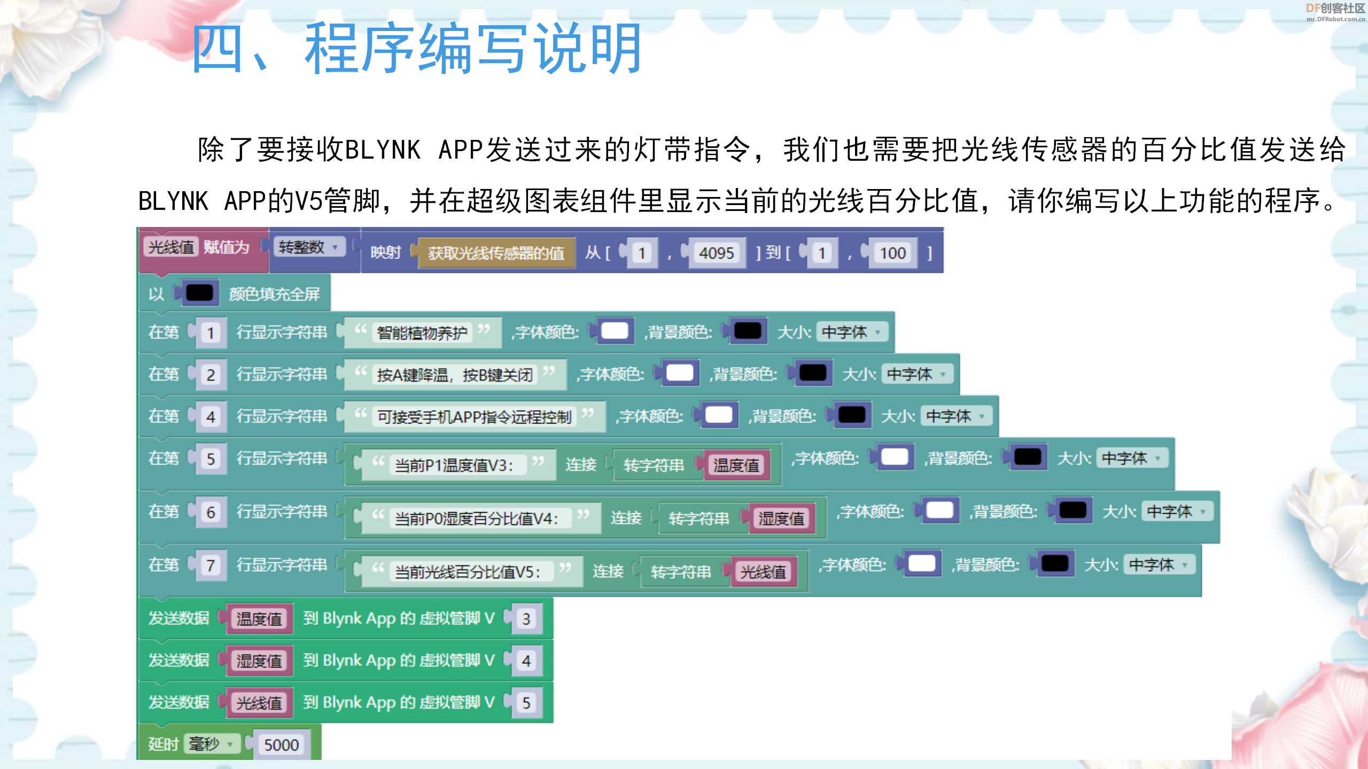Click black background color swatch in row 5 block
Screen dimensions: 1368x769
[x=1028, y=457]
